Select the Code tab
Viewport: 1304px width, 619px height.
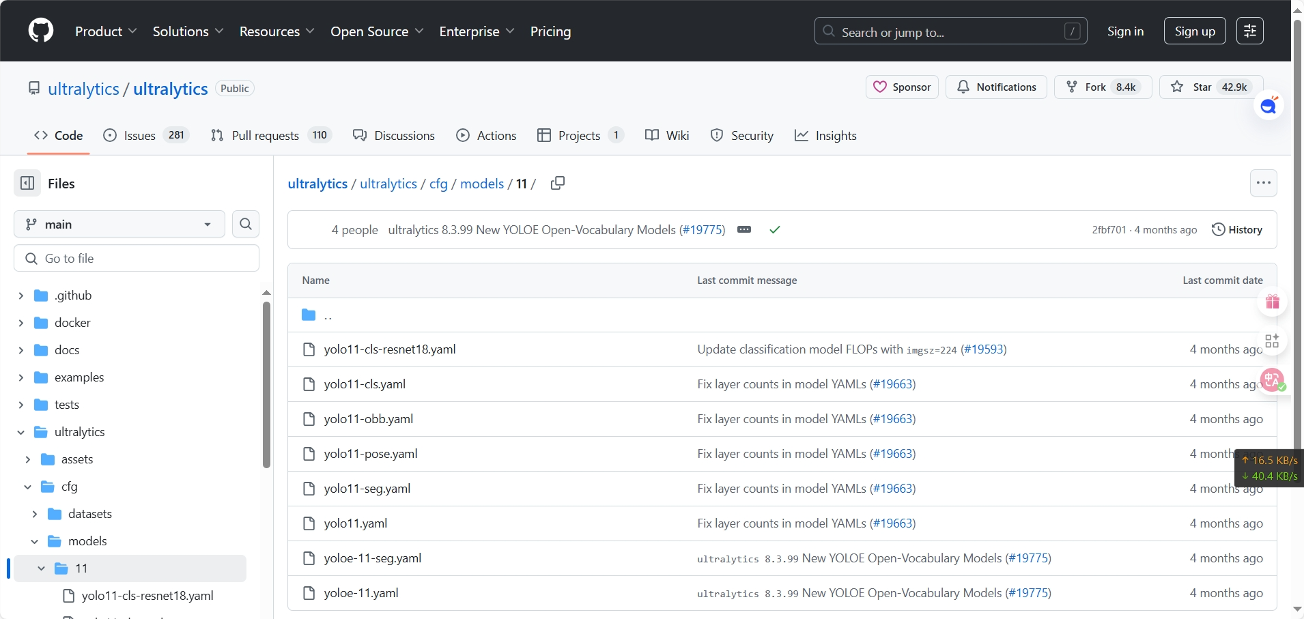(59, 135)
